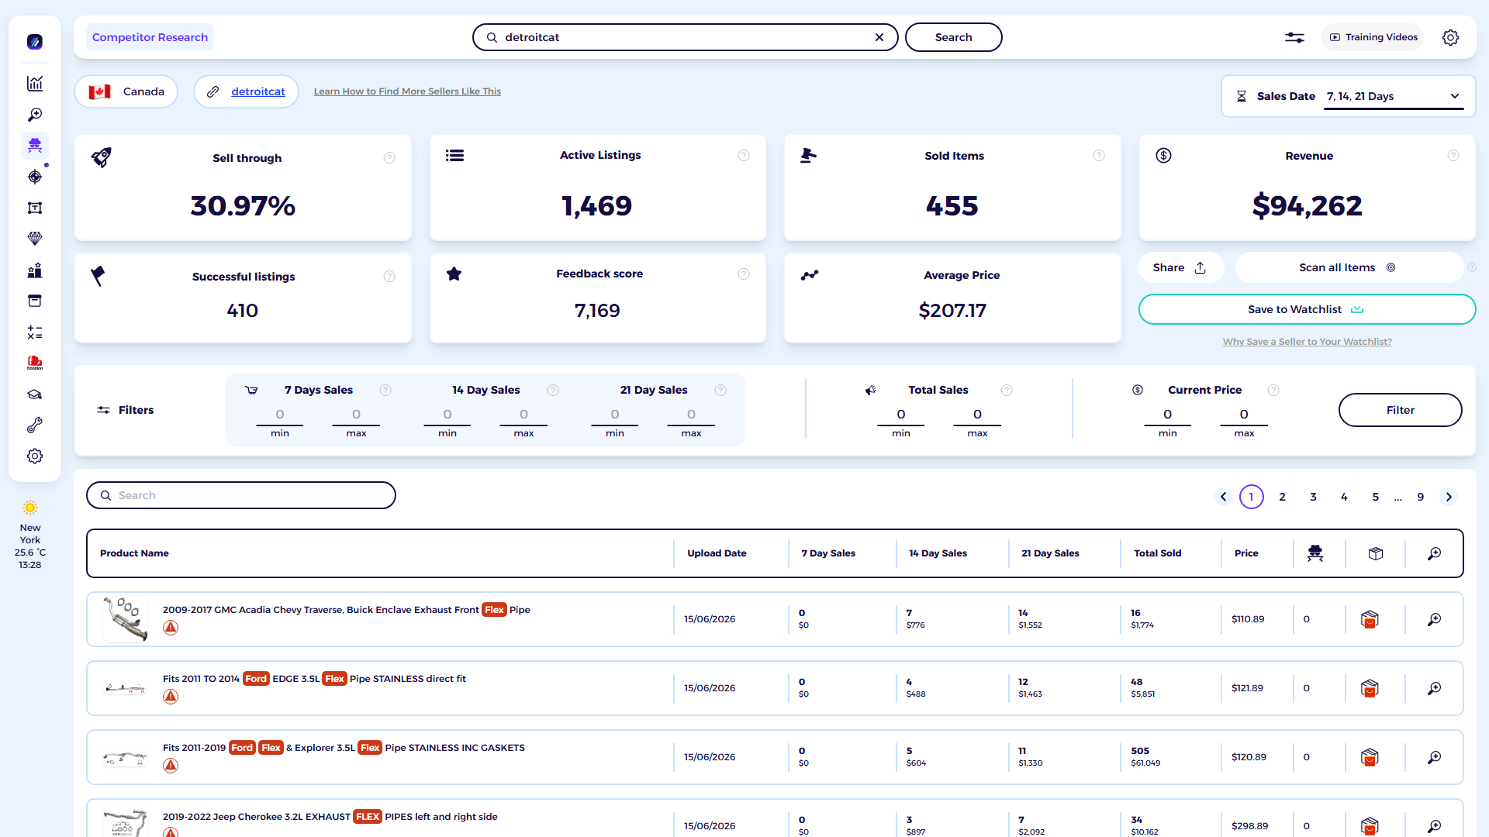The height and width of the screenshot is (837, 1489).
Task: Click the Search button
Action: (x=953, y=37)
